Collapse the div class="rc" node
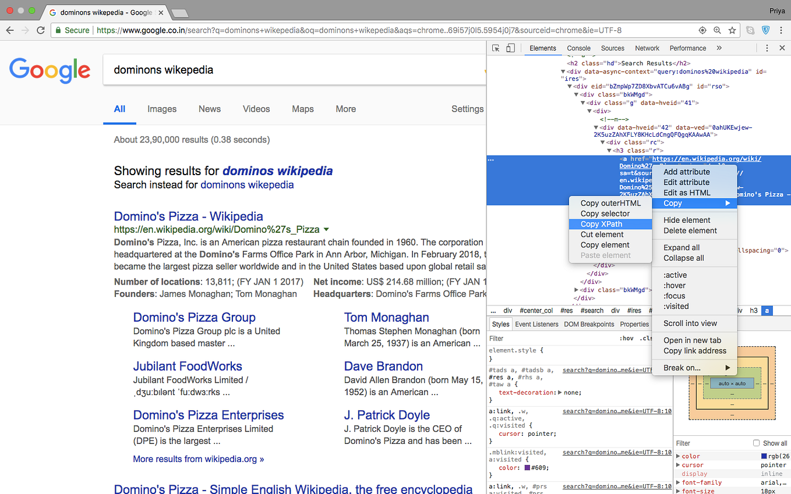Viewport: 791px width, 494px height. pyautogui.click(x=603, y=142)
